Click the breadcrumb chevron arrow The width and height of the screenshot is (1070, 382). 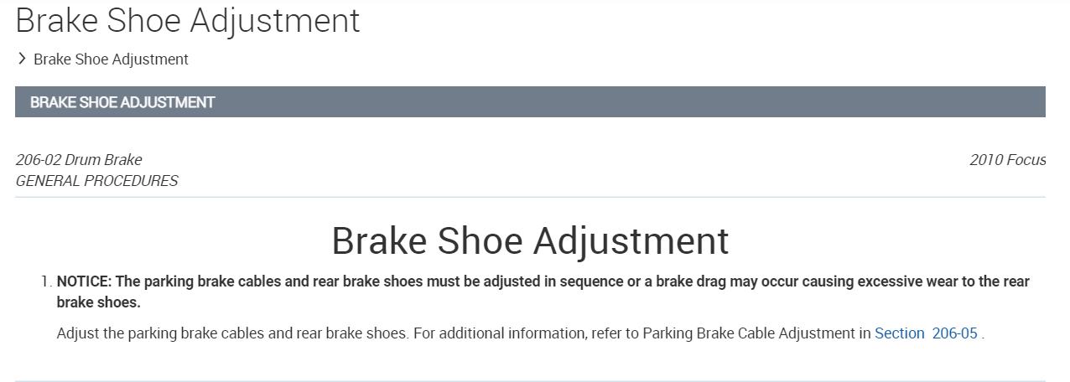click(x=22, y=59)
